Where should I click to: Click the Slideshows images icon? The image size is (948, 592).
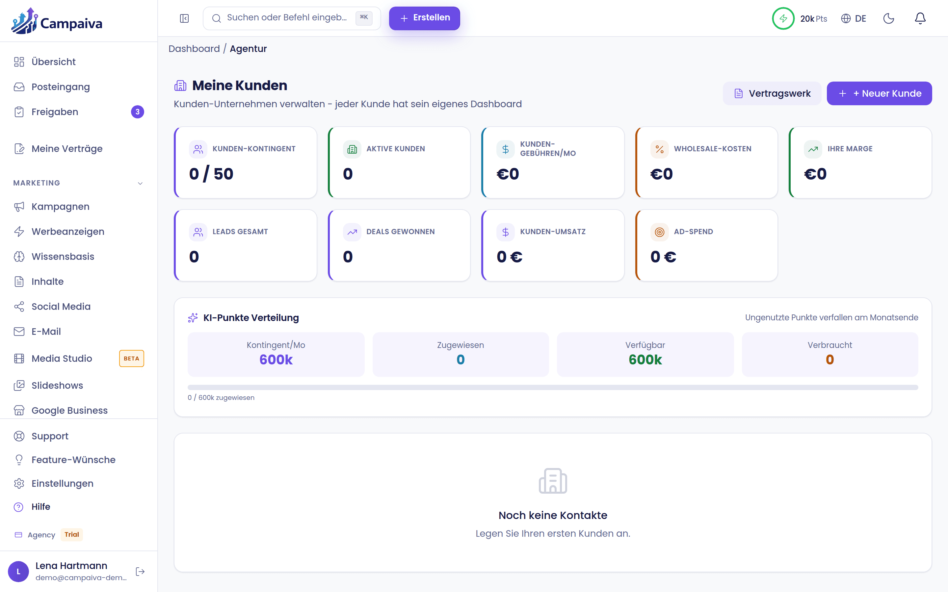[x=19, y=386]
